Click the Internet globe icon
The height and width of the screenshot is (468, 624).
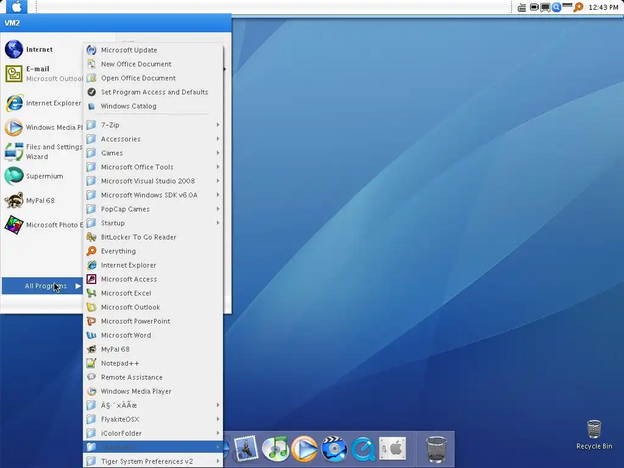click(14, 49)
